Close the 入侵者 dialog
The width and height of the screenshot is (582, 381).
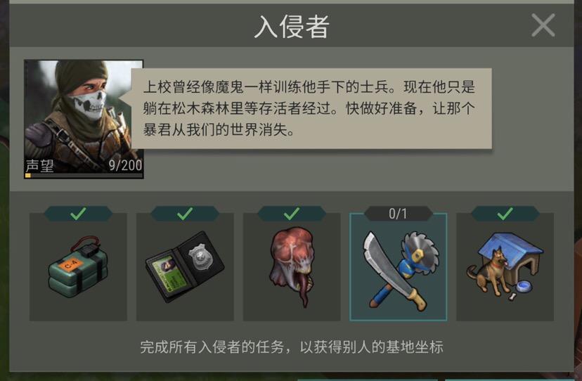point(543,25)
